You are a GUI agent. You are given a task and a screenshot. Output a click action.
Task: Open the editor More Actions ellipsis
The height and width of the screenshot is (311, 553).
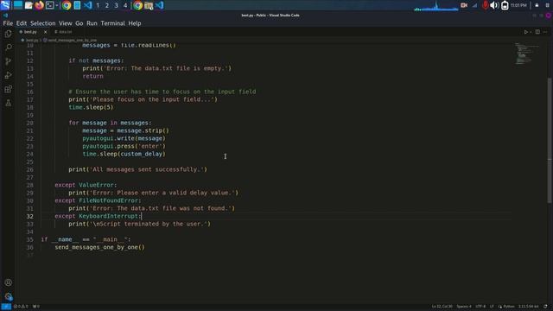pos(545,32)
